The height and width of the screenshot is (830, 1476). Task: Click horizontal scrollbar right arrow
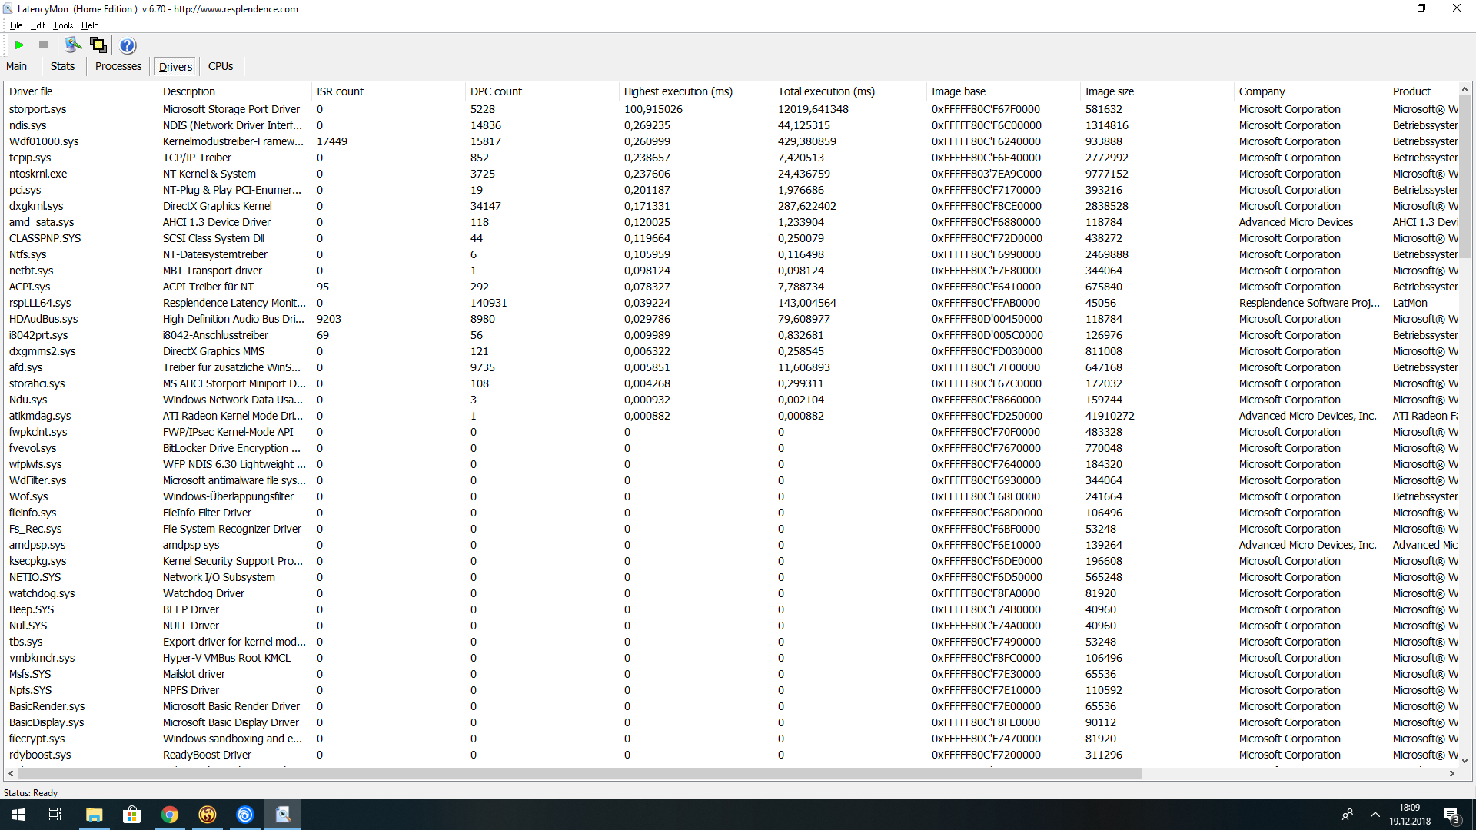pos(1452,773)
